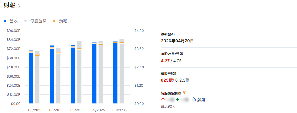Click the red EPS value 4.27
The image size is (297, 113).
tap(165, 61)
